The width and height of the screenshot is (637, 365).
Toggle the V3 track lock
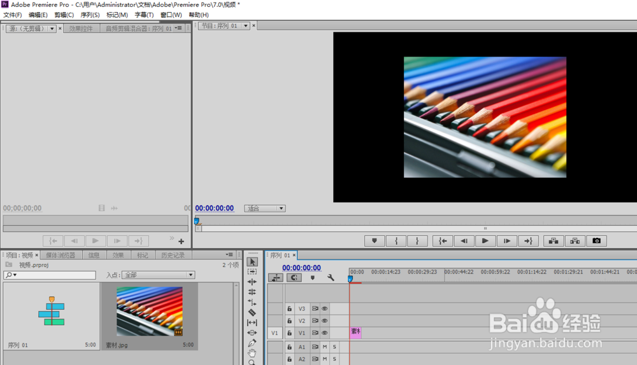click(x=289, y=308)
